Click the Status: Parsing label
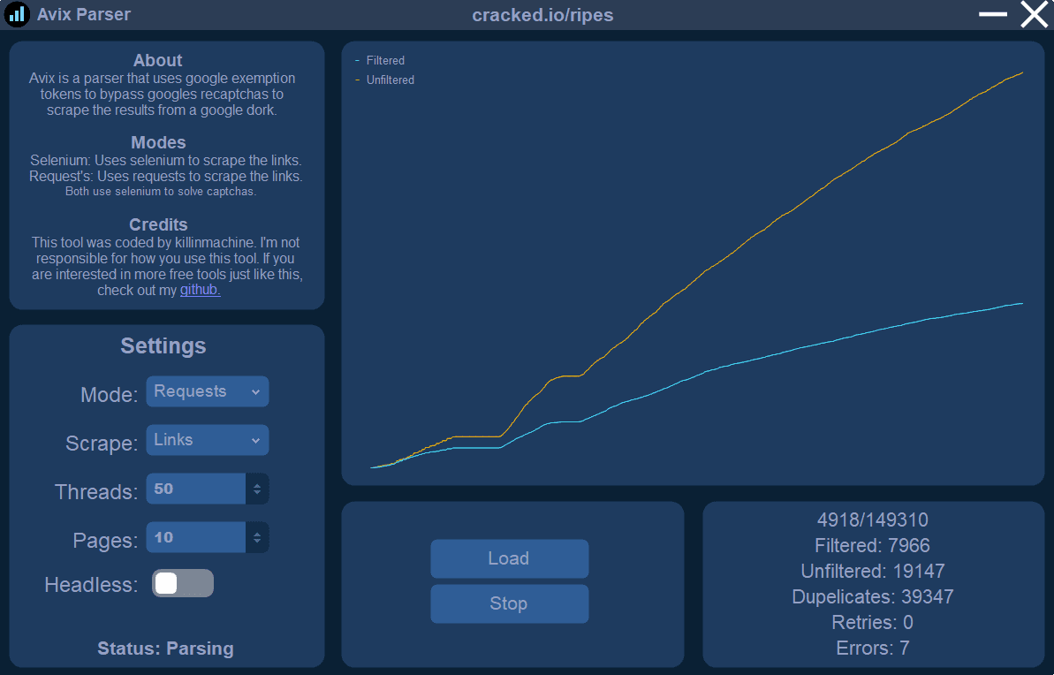The height and width of the screenshot is (675, 1054). (x=165, y=648)
